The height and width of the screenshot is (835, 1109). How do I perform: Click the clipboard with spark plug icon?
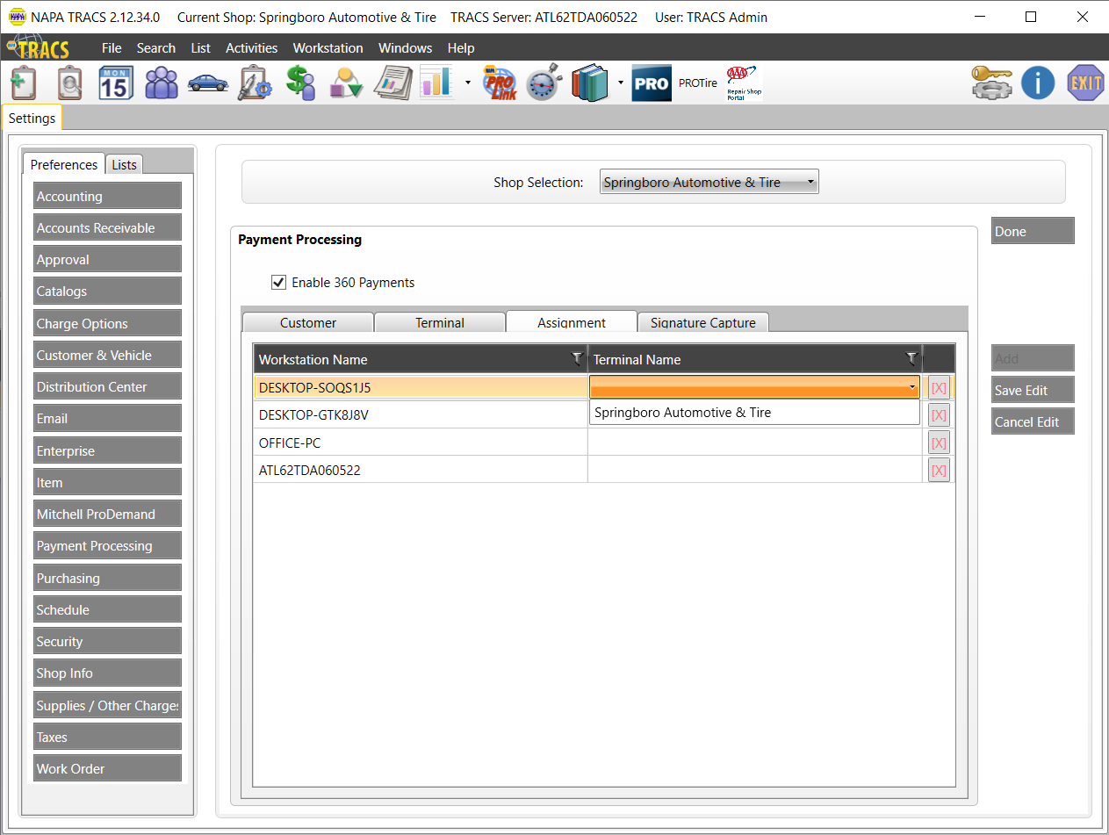pyautogui.click(x=255, y=83)
